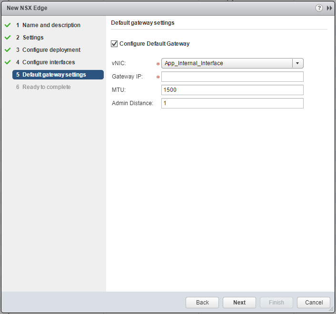Image resolution: width=336 pixels, height=314 pixels.
Task: Click the Back button
Action: point(202,303)
